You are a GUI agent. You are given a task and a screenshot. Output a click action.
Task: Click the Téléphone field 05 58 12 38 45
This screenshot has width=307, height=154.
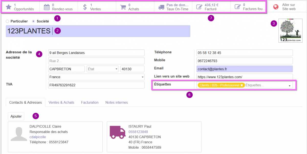click(x=245, y=53)
